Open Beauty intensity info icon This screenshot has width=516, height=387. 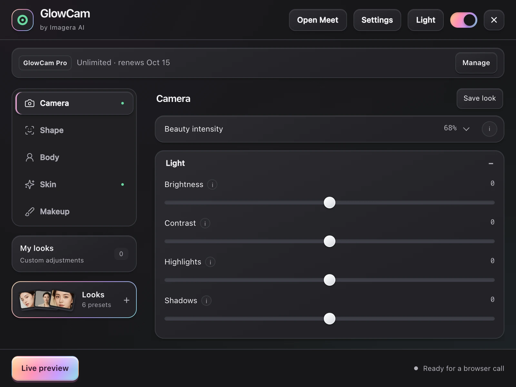click(489, 129)
